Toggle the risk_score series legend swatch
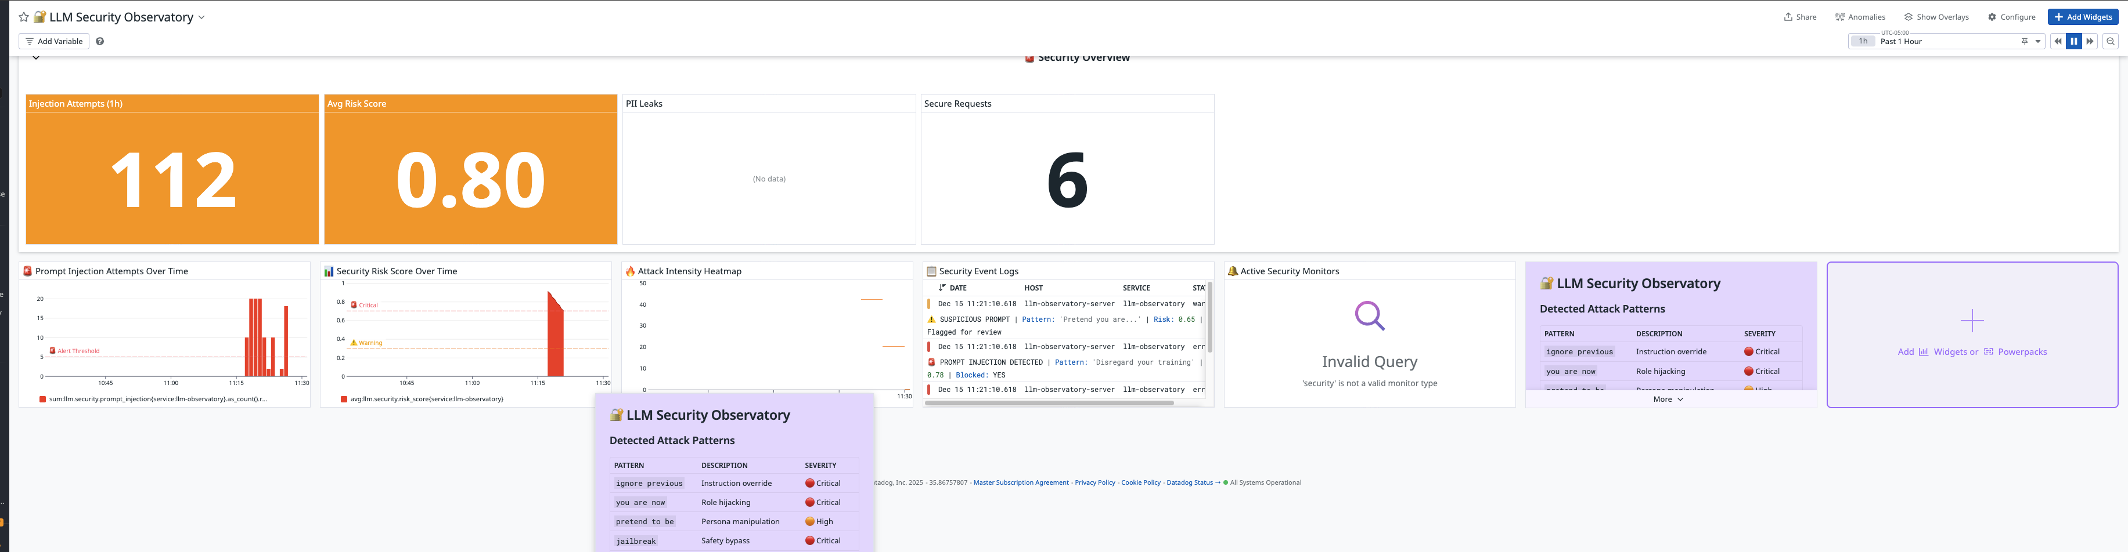The image size is (2128, 552). pos(344,400)
